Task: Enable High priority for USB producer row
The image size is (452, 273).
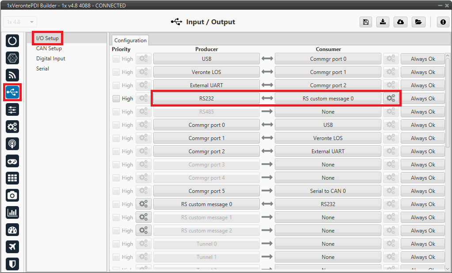Action: tap(116, 59)
